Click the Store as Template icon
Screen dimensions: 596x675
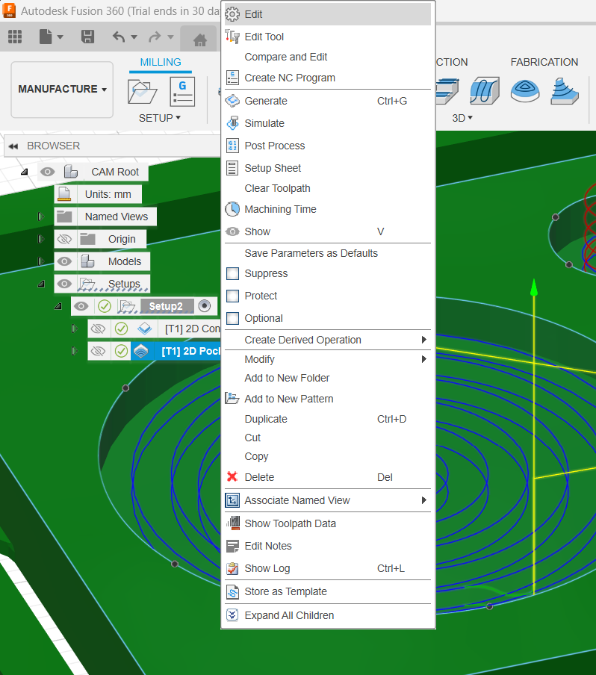pos(232,591)
